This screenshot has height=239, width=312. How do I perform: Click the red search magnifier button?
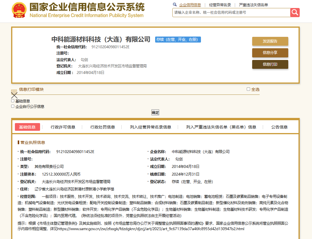click(295, 13)
